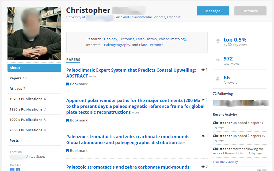Open the profile photo
The height and width of the screenshot is (171, 274).
point(34,33)
